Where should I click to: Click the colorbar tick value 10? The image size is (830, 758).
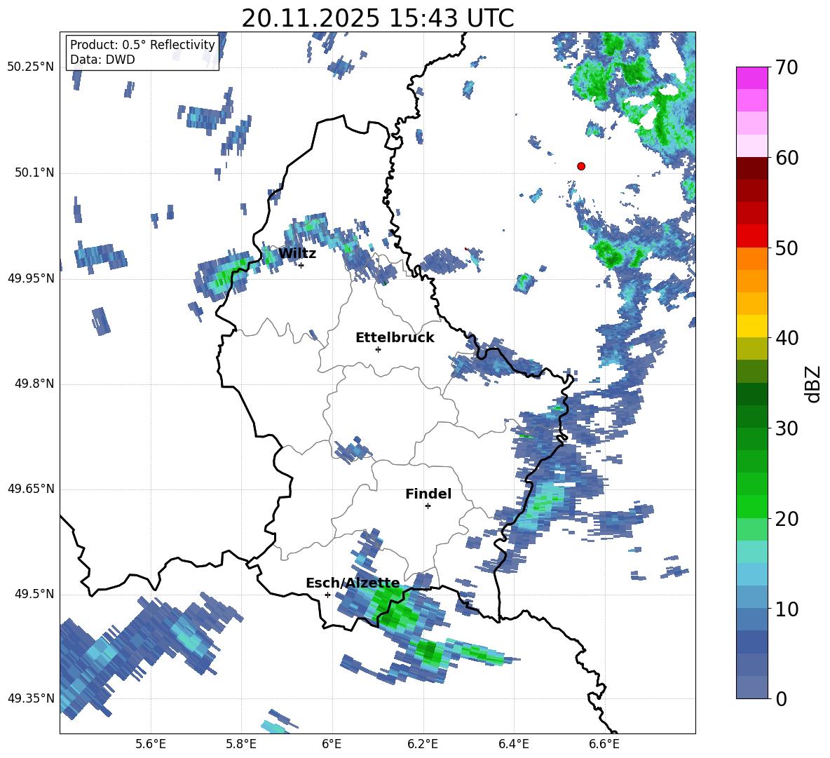tap(787, 609)
